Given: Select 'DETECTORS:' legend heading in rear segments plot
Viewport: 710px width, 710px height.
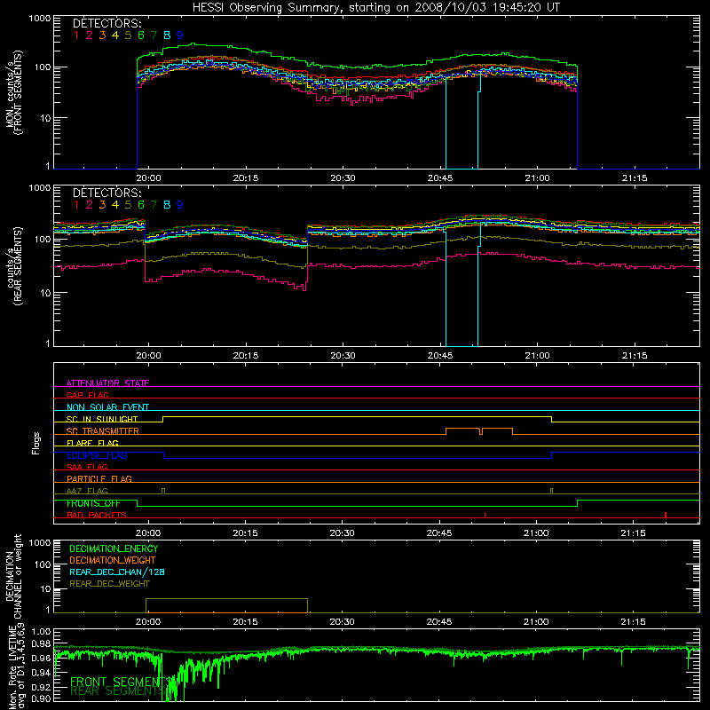Looking at the screenshot, I should click(x=106, y=193).
